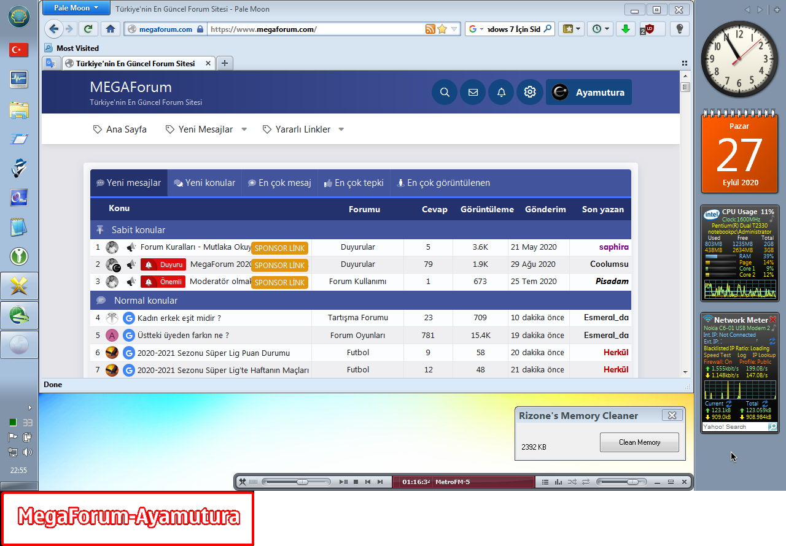Click the page vertical scrollbar down arrow
The width and height of the screenshot is (786, 546).
tap(685, 372)
